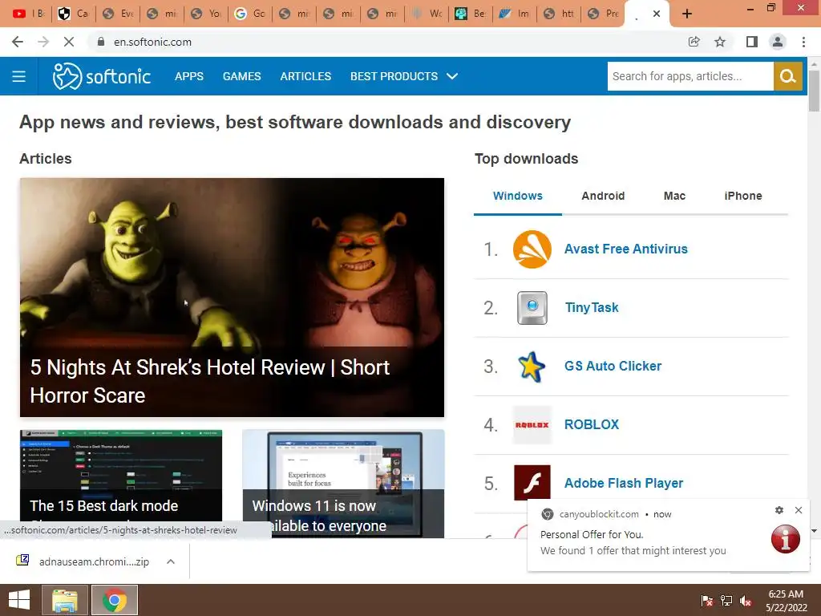Open the Chrome profile avatar
The height and width of the screenshot is (616, 821).
point(778,42)
